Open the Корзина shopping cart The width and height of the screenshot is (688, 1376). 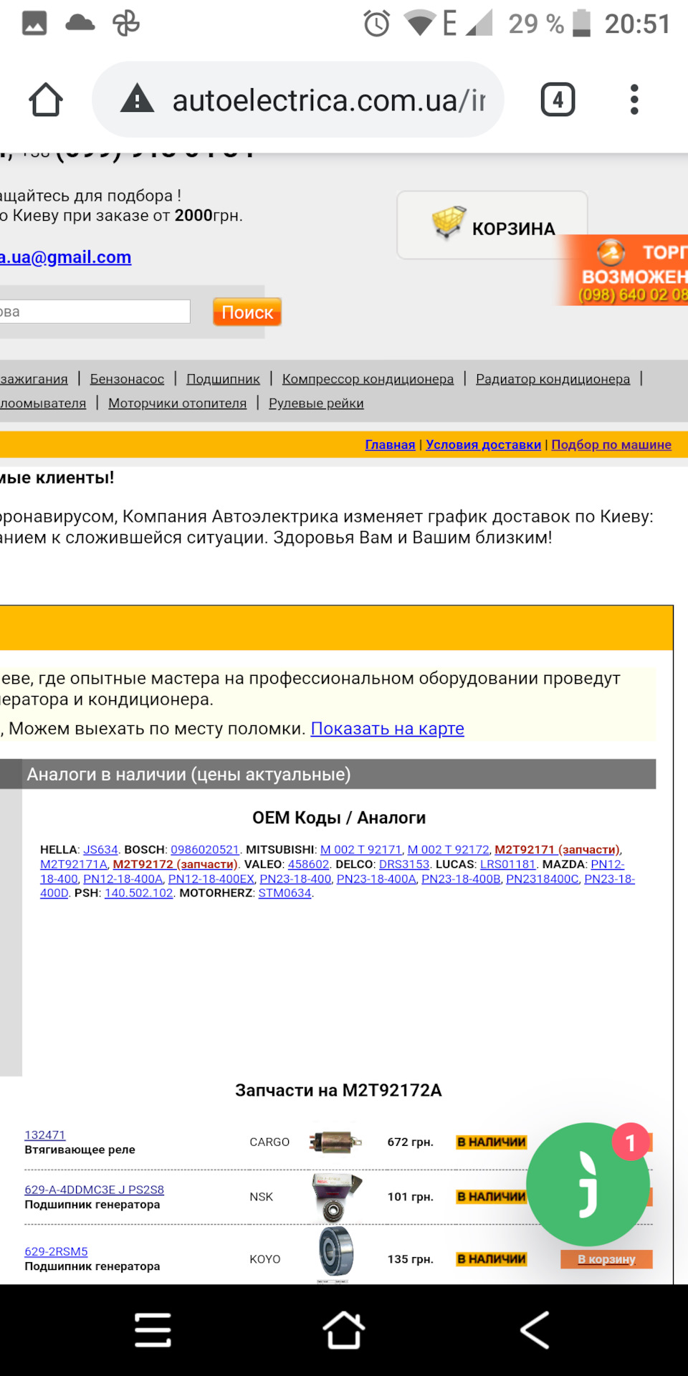492,225
